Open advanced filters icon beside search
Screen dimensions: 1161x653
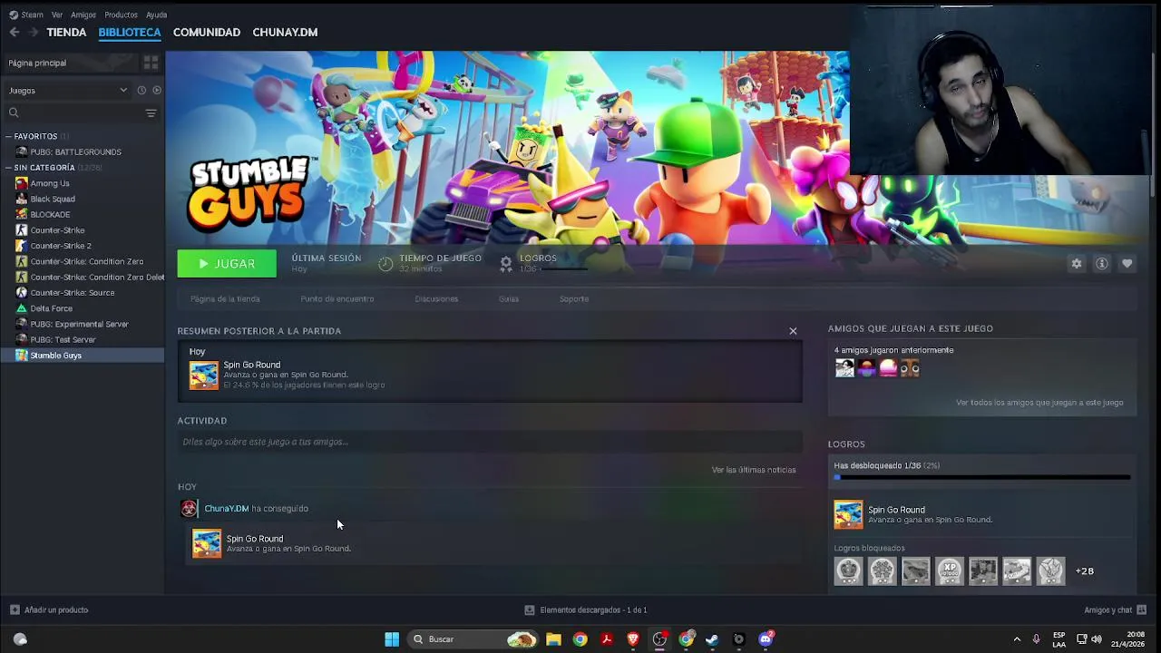(151, 112)
